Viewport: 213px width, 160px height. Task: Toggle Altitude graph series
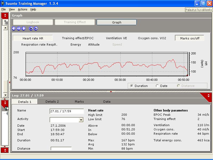94,45
